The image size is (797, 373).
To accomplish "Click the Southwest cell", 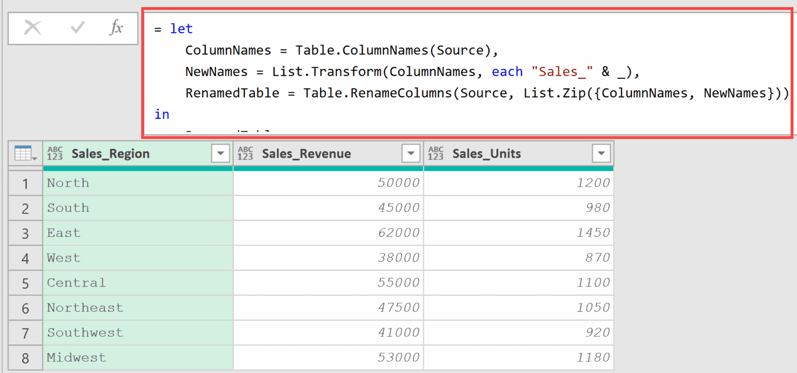I will point(138,333).
